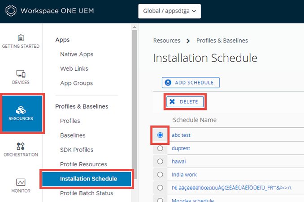Open the abc test schedule link
This screenshot has height=202, width=304.
coord(181,135)
